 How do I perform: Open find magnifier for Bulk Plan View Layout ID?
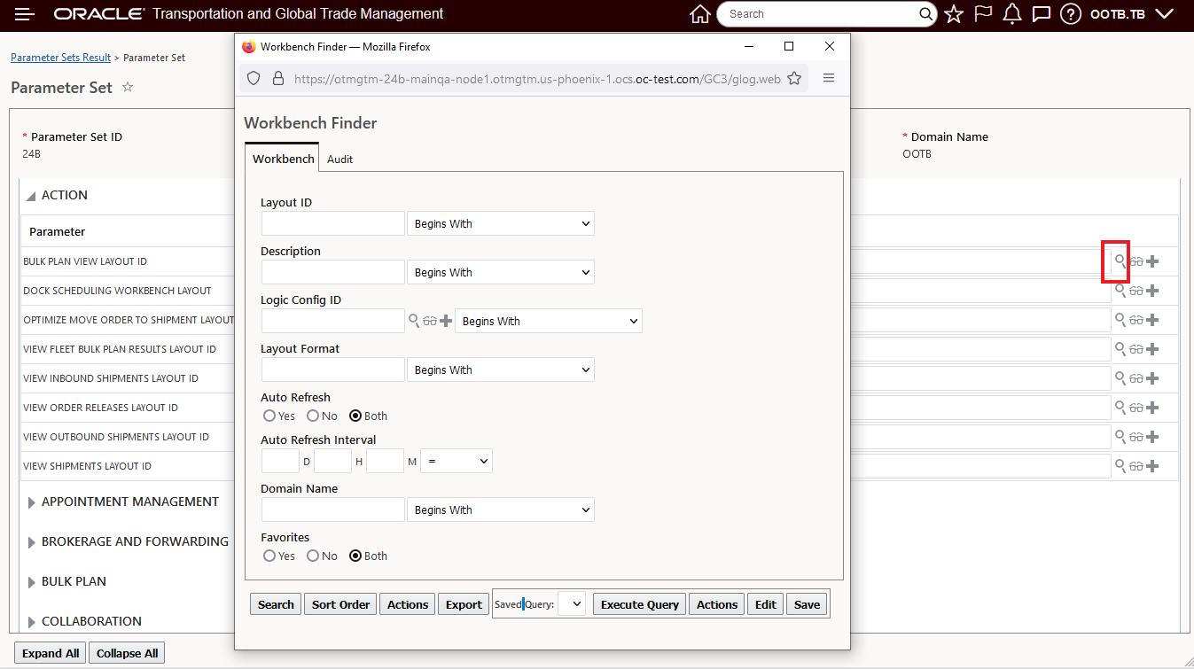tap(1120, 261)
